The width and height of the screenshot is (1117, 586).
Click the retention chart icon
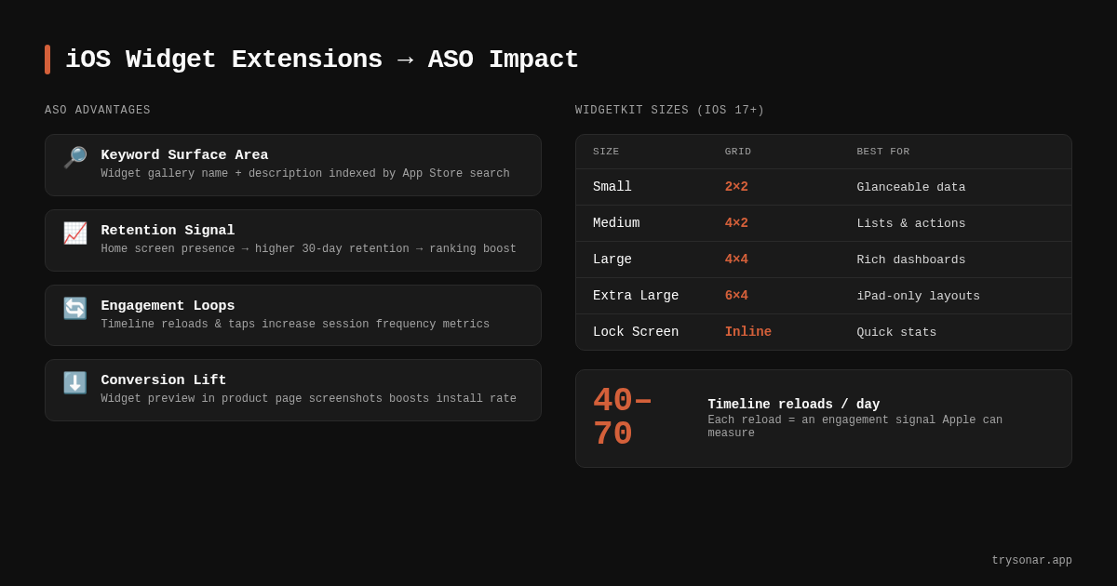pos(74,233)
